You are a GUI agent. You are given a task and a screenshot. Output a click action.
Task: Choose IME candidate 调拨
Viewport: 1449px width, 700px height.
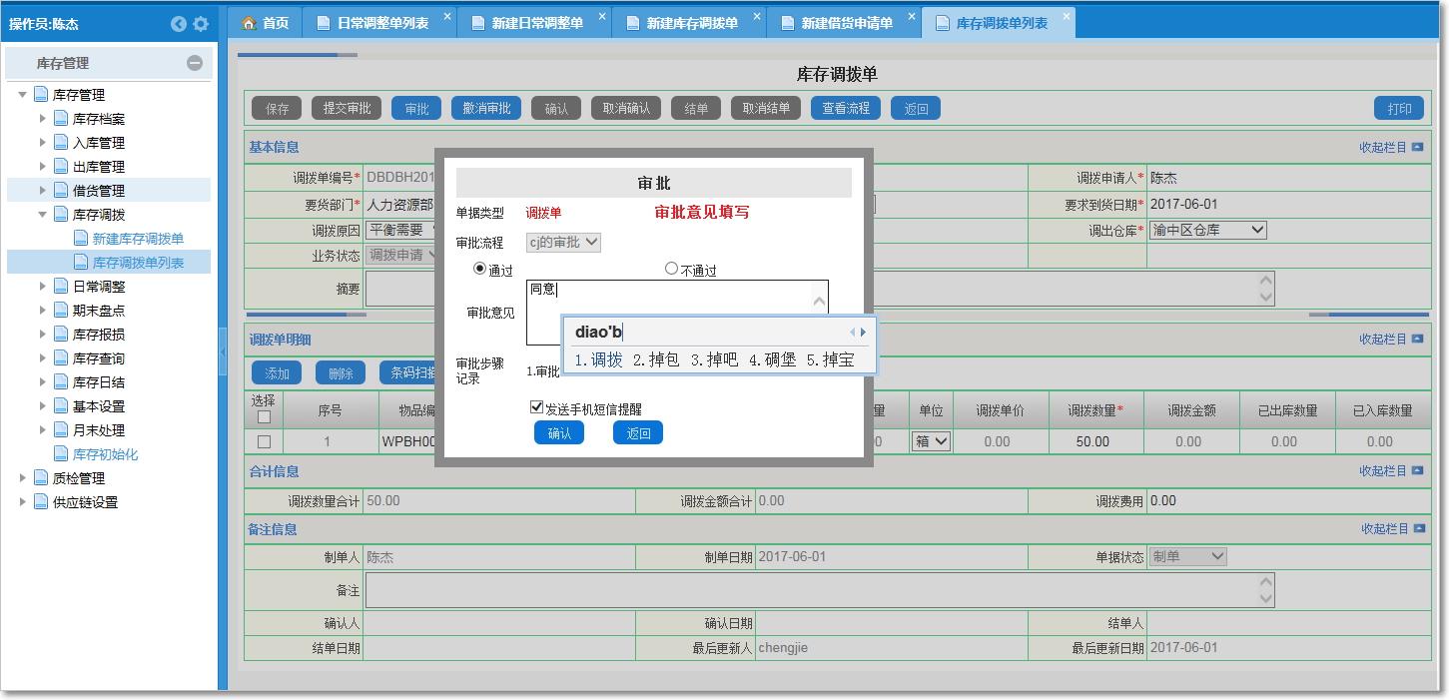click(x=599, y=359)
